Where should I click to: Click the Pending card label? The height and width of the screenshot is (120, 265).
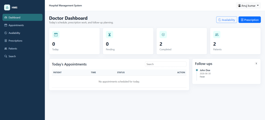pyautogui.click(x=110, y=50)
